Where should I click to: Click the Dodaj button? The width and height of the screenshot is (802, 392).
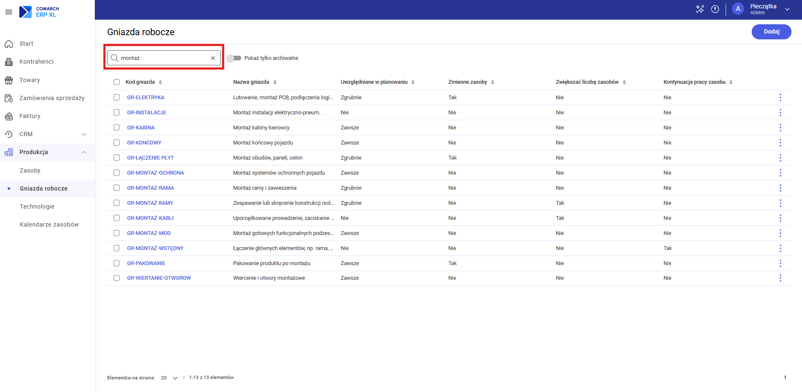[771, 32]
